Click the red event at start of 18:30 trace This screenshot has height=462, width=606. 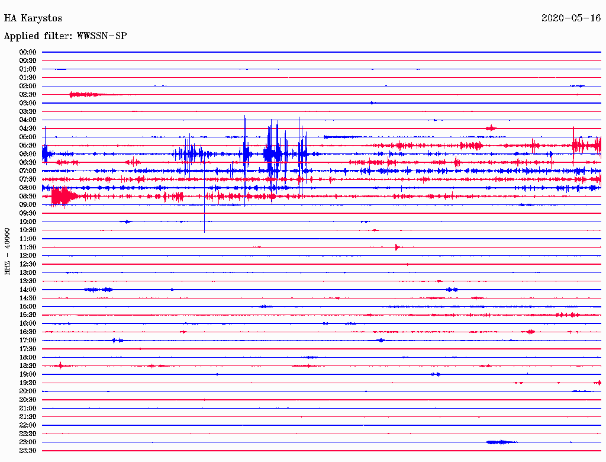[x=61, y=365]
